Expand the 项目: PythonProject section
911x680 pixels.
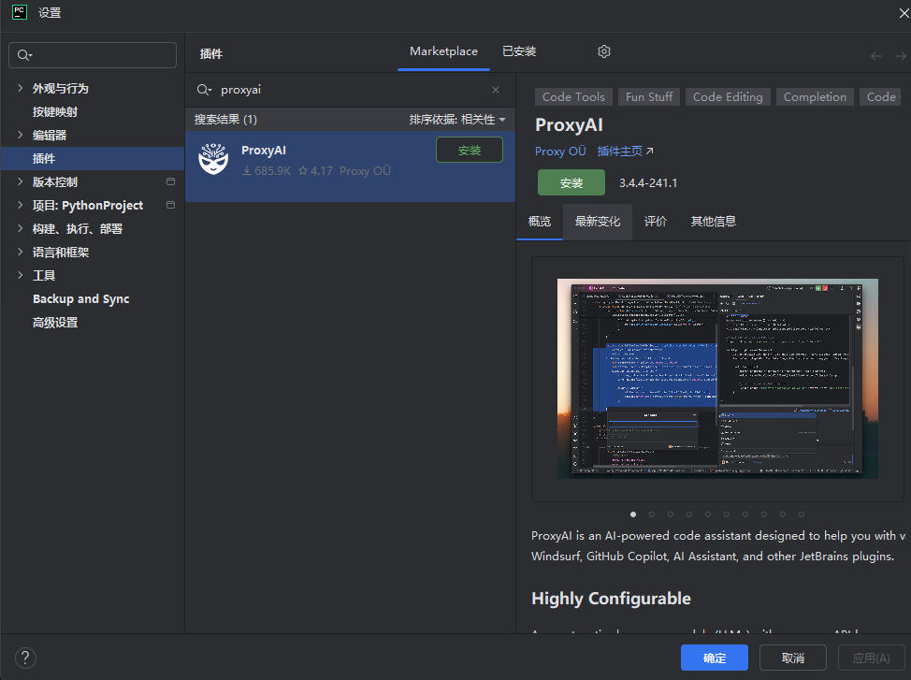21,205
